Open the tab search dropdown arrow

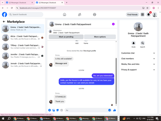(x=2, y=3)
